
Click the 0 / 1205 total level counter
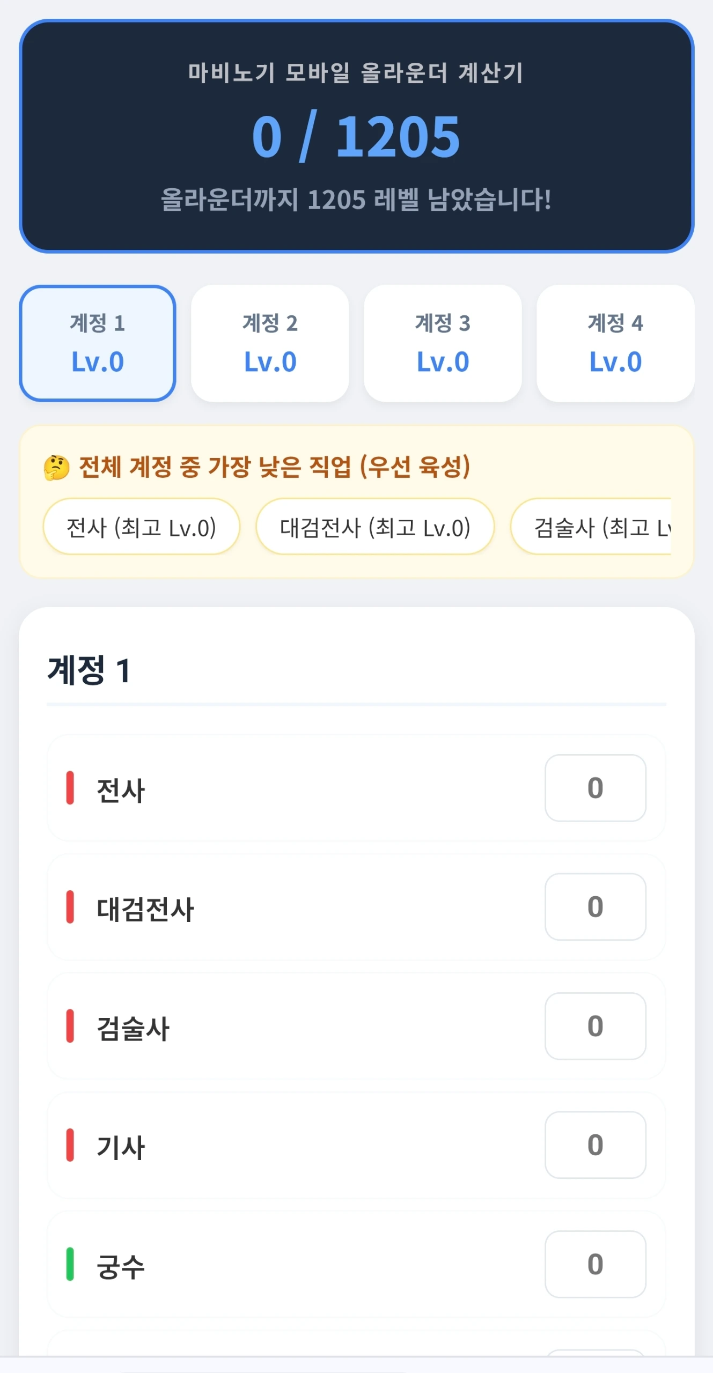356,137
